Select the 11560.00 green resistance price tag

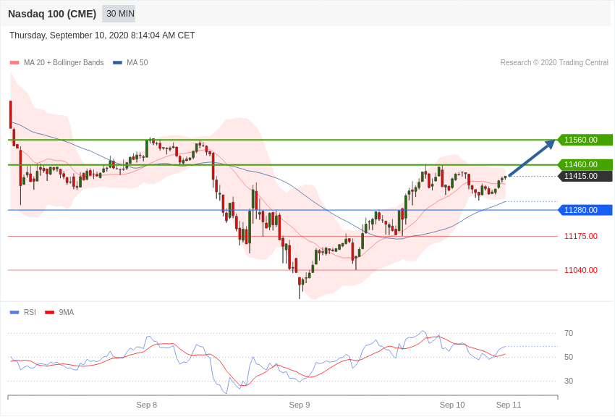coord(585,140)
